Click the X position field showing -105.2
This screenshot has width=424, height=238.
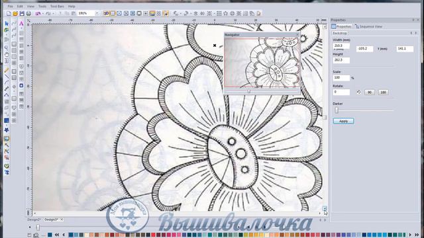364,48
